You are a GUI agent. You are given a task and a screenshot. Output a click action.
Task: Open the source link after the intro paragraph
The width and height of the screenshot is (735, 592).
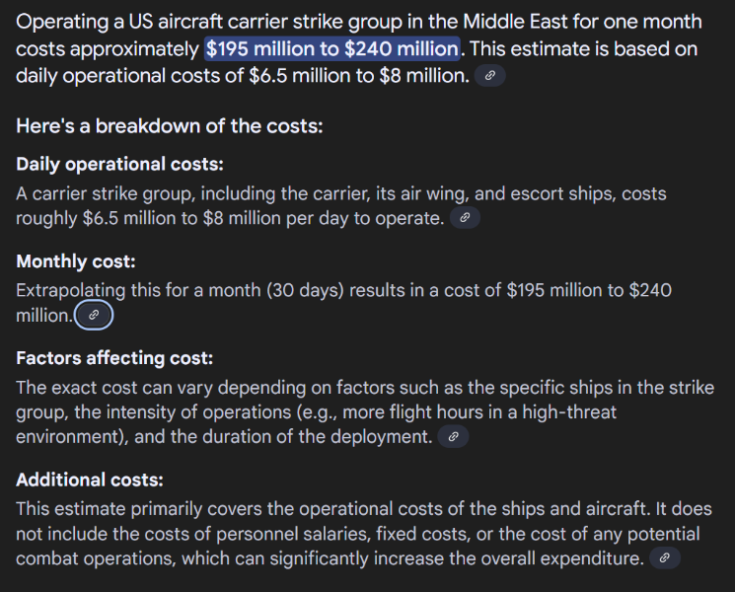pos(490,75)
